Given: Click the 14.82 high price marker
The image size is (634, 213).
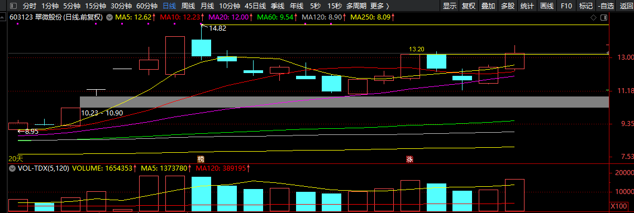Looking at the screenshot, I should (x=217, y=28).
